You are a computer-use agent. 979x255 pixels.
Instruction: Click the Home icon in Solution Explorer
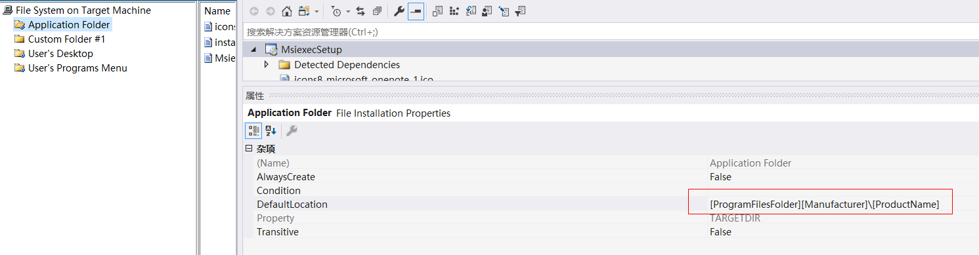coord(287,11)
